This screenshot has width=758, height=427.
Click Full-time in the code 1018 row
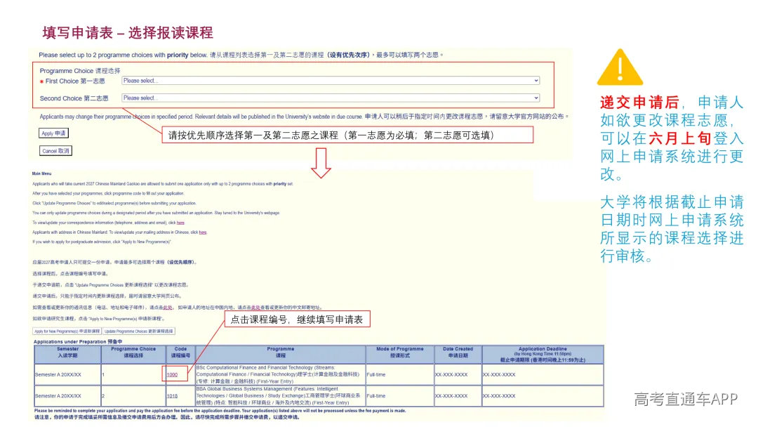pyautogui.click(x=376, y=396)
